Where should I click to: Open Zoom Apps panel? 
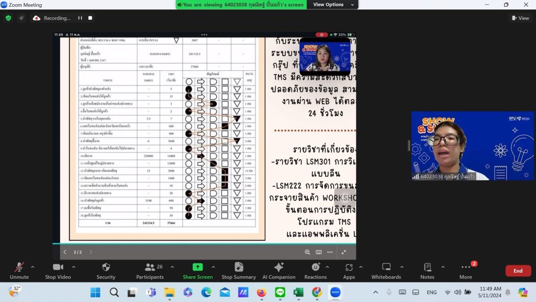coord(349,271)
